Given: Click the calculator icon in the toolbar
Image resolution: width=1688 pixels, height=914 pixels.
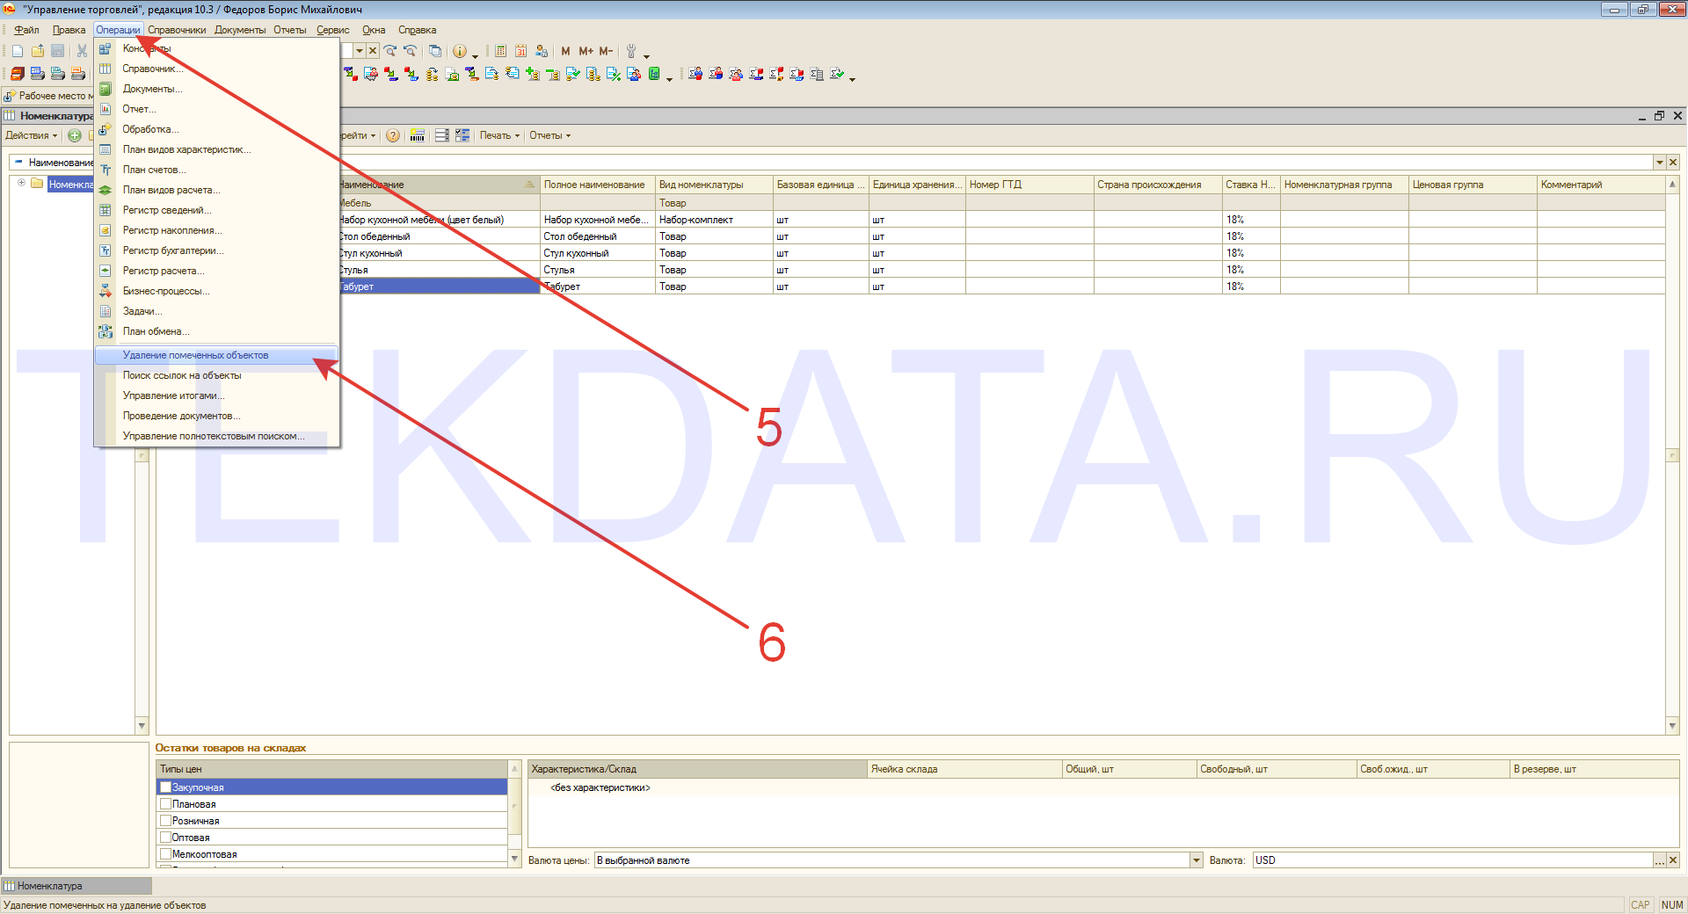Looking at the screenshot, I should 500,51.
